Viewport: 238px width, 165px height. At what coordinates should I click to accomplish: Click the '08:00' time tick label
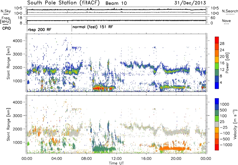(x=87, y=159)
